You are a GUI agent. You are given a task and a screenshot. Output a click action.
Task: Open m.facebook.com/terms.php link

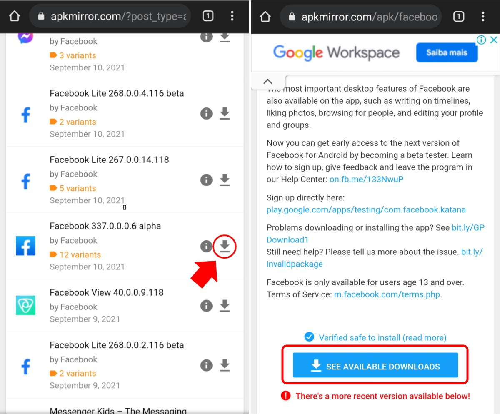coord(387,294)
